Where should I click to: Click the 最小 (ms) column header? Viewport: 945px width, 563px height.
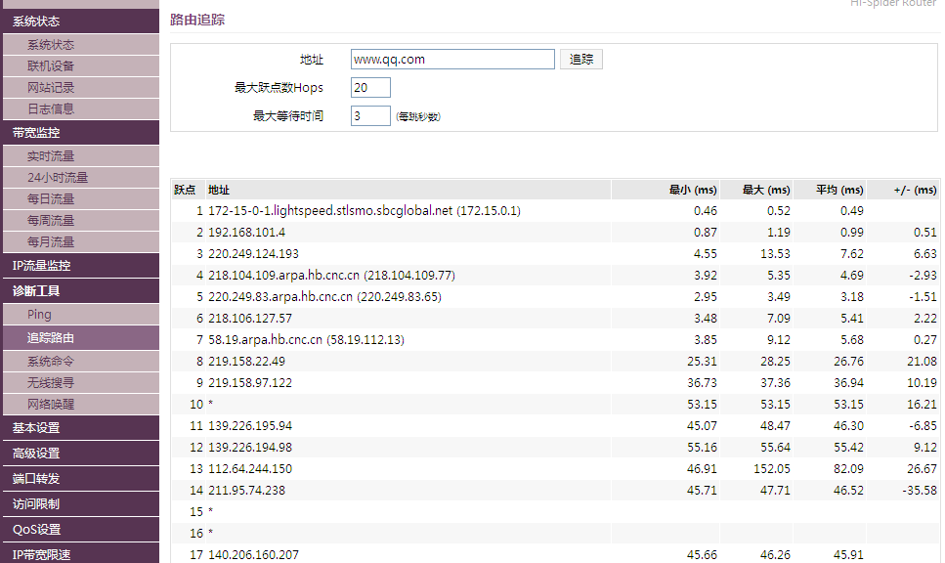tap(693, 190)
